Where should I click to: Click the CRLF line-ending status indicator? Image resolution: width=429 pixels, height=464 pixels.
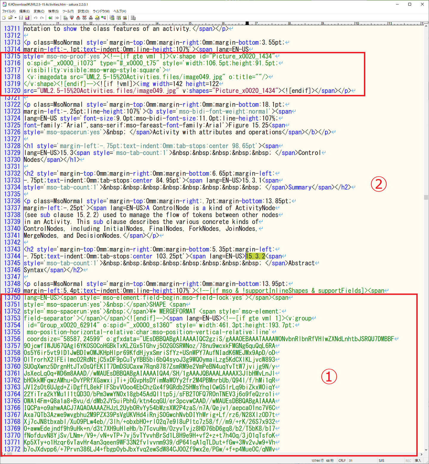click(342, 460)
